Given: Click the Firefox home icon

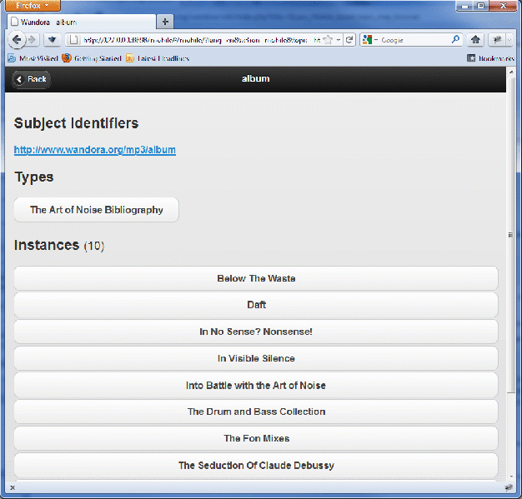Looking at the screenshot, I should [x=476, y=39].
